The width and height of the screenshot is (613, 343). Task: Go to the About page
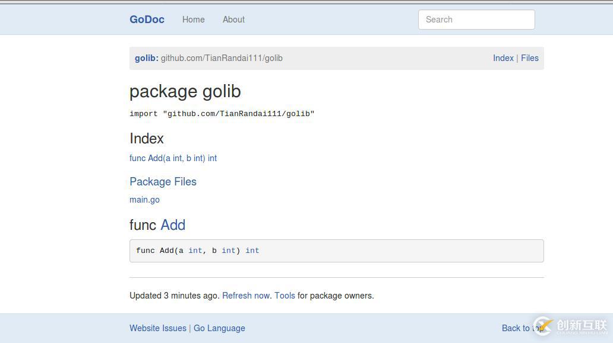pos(233,20)
